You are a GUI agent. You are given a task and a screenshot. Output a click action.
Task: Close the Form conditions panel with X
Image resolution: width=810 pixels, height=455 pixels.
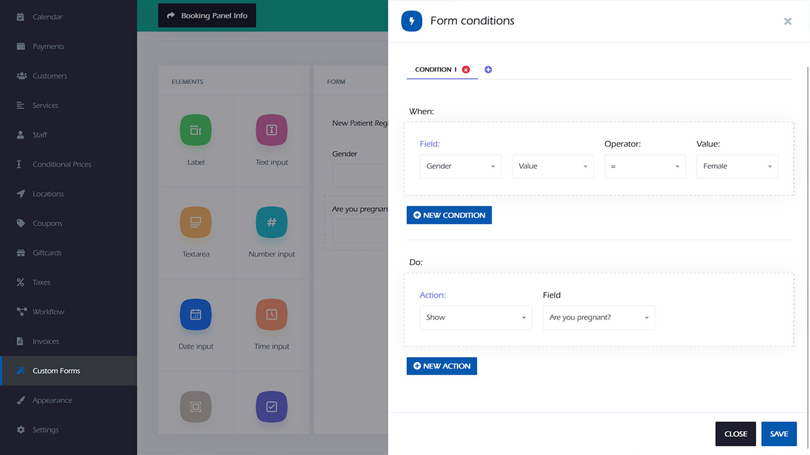(x=788, y=21)
